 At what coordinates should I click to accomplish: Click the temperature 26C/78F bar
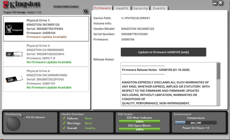click(x=196, y=123)
